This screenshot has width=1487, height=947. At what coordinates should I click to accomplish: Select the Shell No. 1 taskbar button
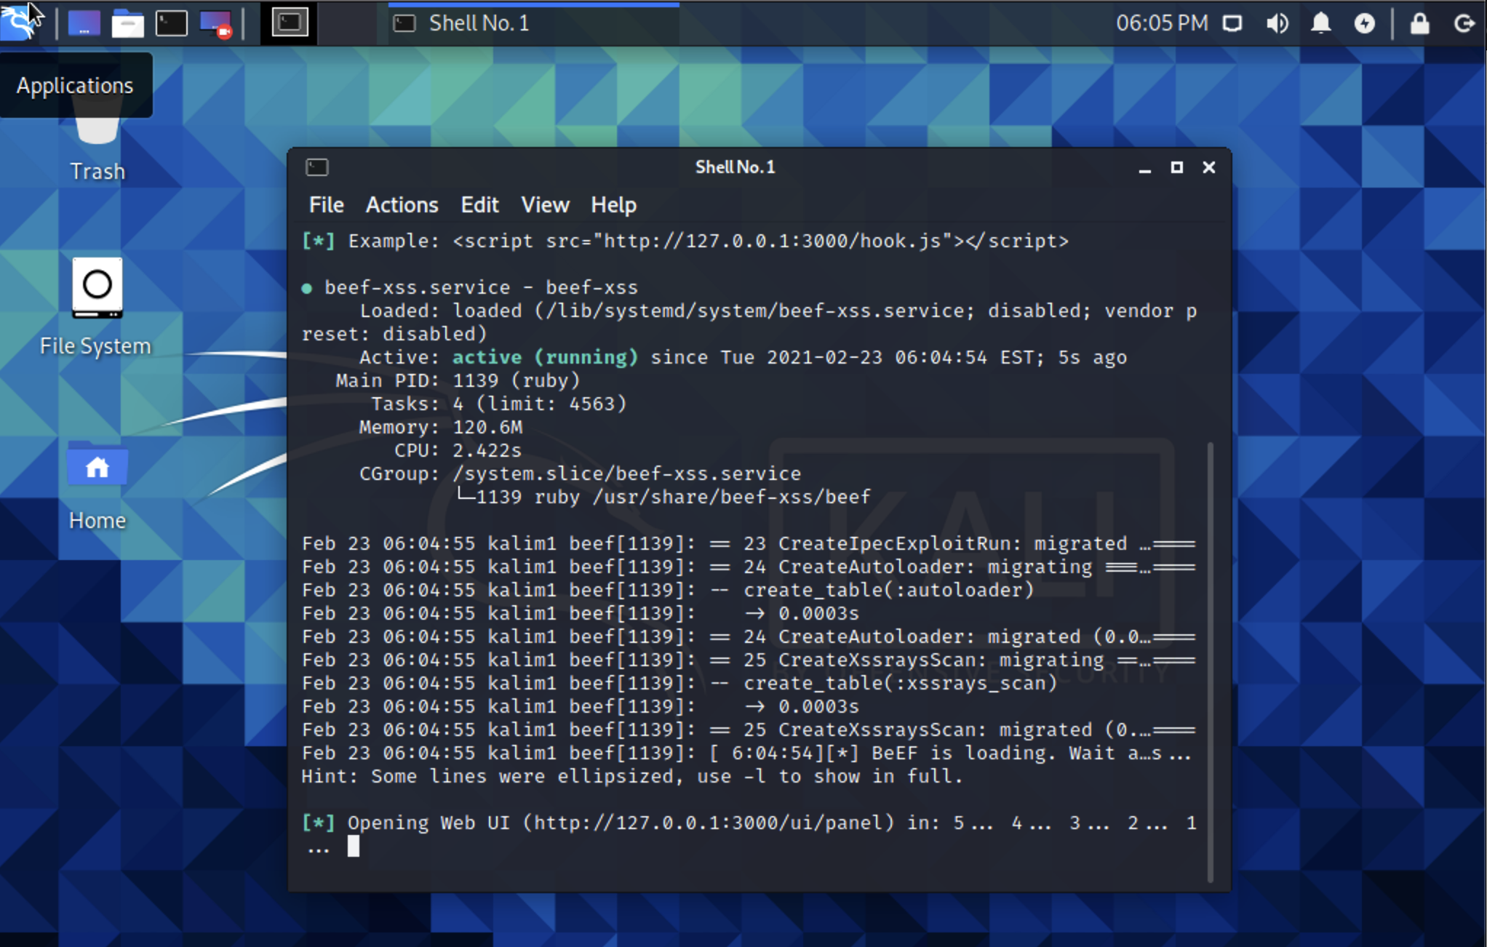tap(533, 24)
